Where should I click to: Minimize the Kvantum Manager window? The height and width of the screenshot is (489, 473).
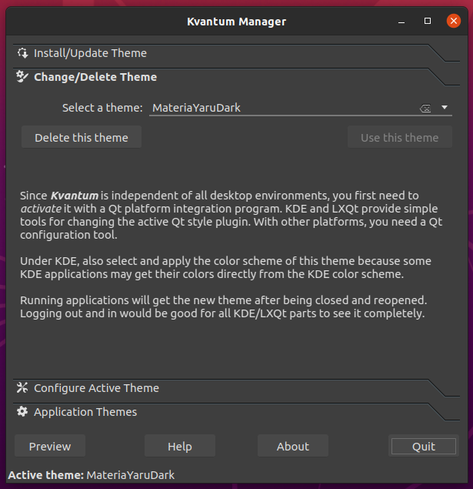pos(401,22)
